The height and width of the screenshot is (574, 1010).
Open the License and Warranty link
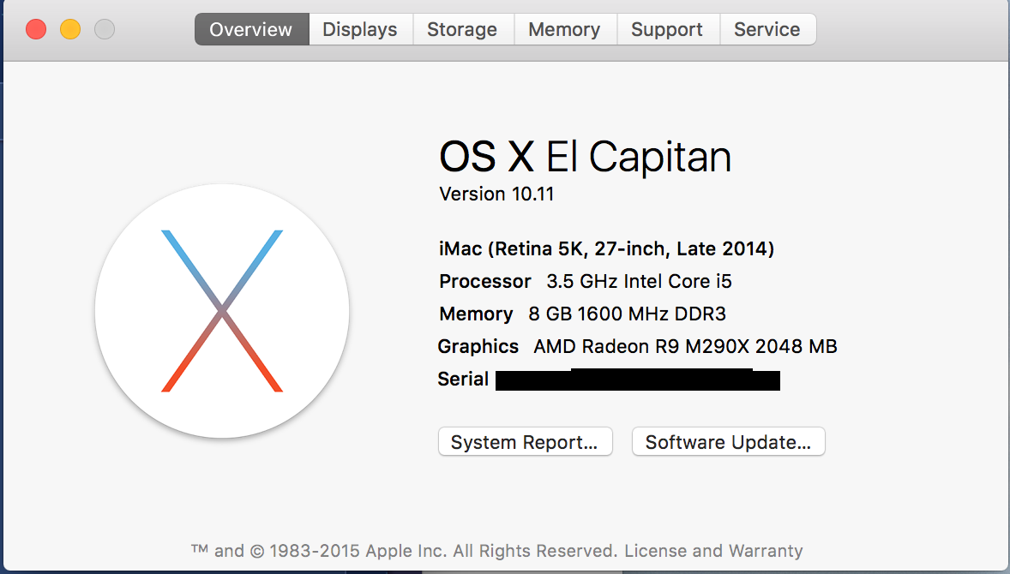click(x=713, y=551)
